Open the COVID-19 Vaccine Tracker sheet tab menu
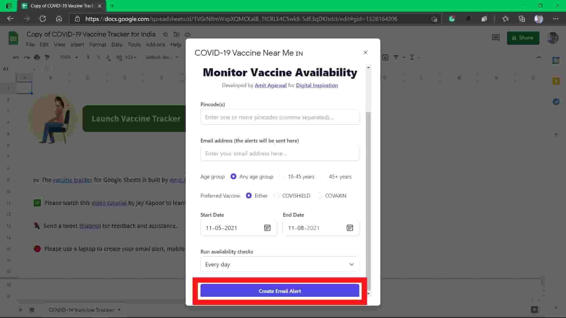 click(119, 310)
